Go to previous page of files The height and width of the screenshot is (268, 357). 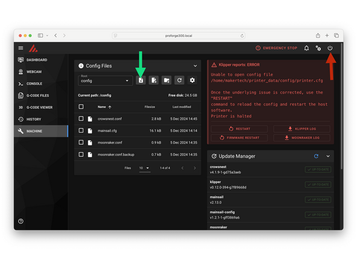pos(182,168)
